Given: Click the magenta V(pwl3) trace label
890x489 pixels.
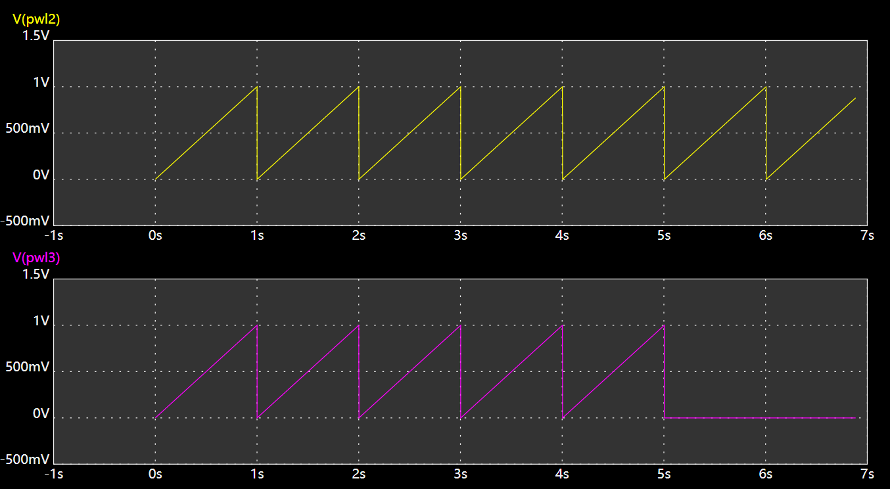Looking at the screenshot, I should [x=36, y=258].
